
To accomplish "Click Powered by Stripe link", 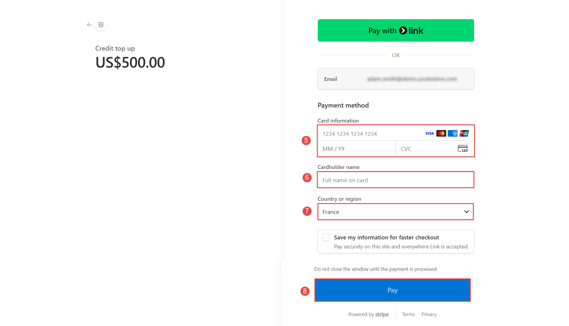I will click(368, 314).
